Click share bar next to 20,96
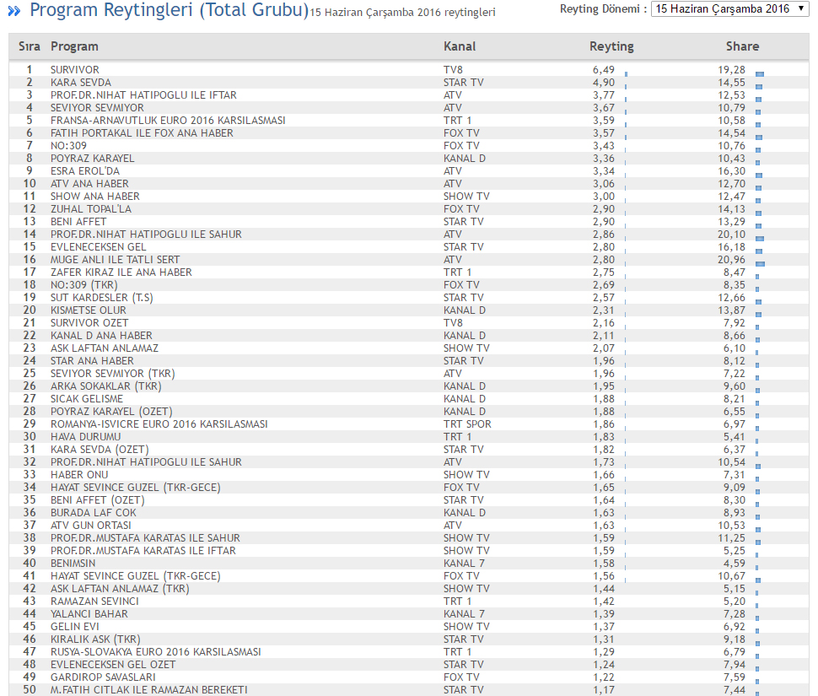The width and height of the screenshot is (818, 696). tap(760, 264)
